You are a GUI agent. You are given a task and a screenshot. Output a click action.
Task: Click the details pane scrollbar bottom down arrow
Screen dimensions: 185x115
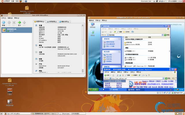pyautogui.click(x=83, y=72)
